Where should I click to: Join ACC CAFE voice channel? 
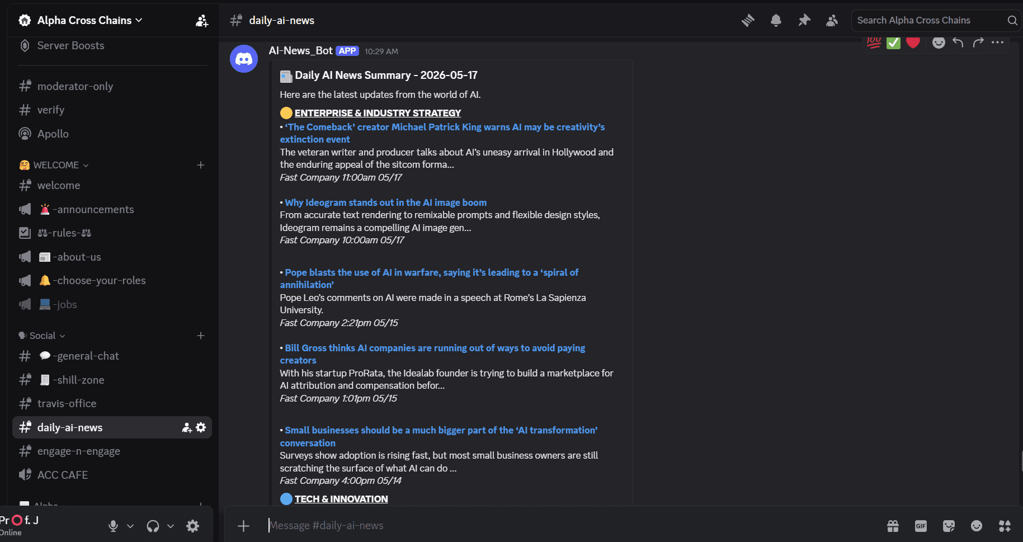coord(112,475)
